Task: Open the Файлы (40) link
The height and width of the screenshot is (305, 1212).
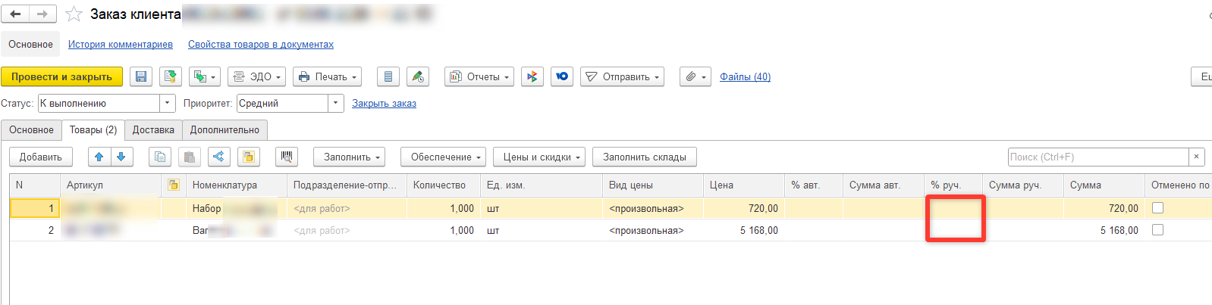Action: point(745,76)
